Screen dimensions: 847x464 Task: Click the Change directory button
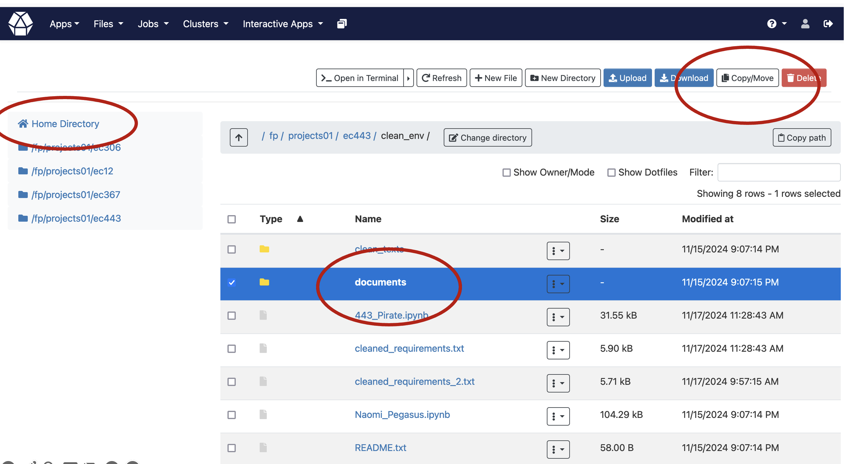point(488,138)
